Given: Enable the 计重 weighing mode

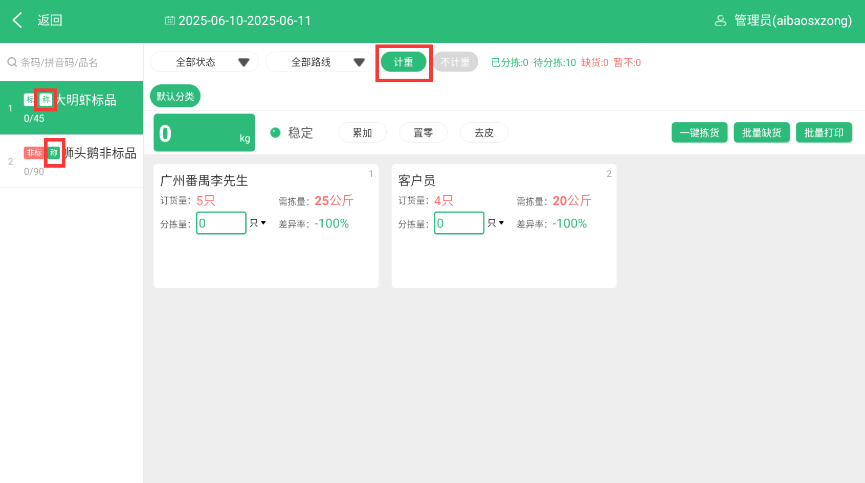Looking at the screenshot, I should pos(404,62).
